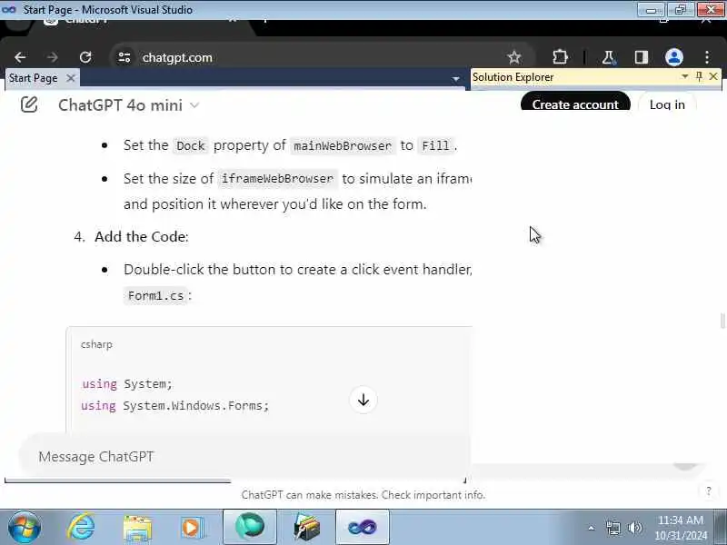The height and width of the screenshot is (545, 727).
Task: Open the WinRAR taskbar icon
Action: click(306, 528)
